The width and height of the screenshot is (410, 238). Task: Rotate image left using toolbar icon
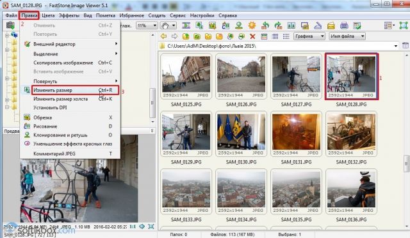(265, 26)
